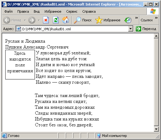The width and height of the screenshot is (161, 140).
Task: Click the IE icon in status bar
Action: tap(4, 136)
